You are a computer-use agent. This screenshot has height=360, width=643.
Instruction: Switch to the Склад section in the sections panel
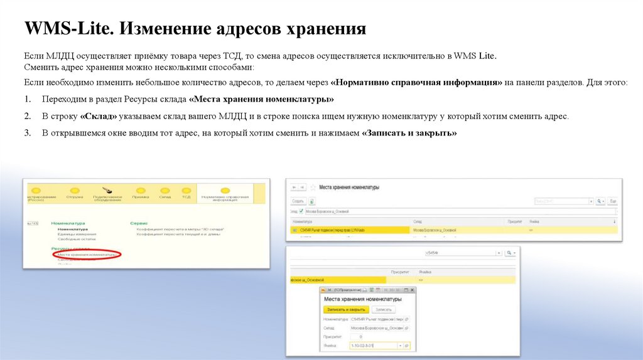[x=165, y=193]
